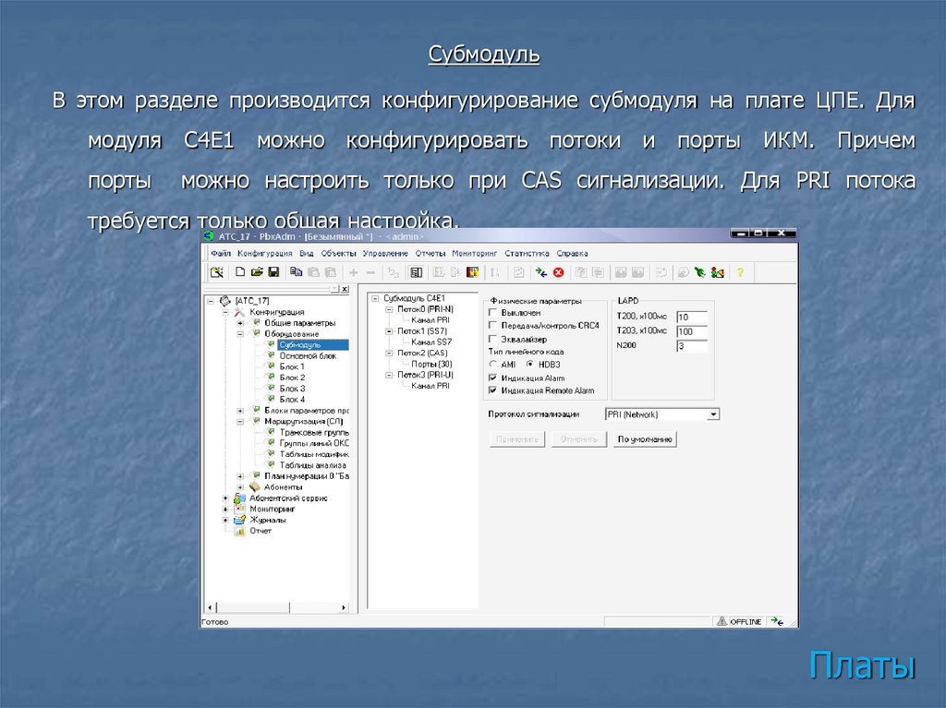Click the red stop circle toolbar icon
Screen dimensions: 946x708
pos(558,272)
